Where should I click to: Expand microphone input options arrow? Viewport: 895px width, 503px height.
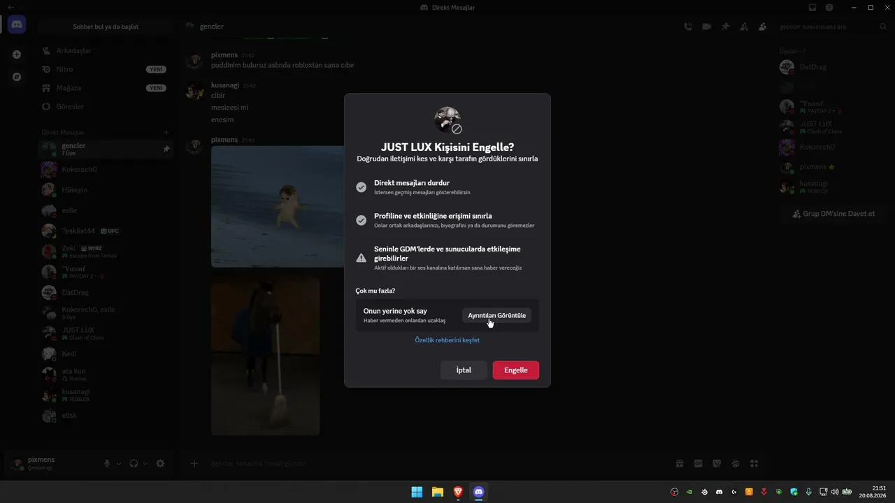pyautogui.click(x=119, y=463)
